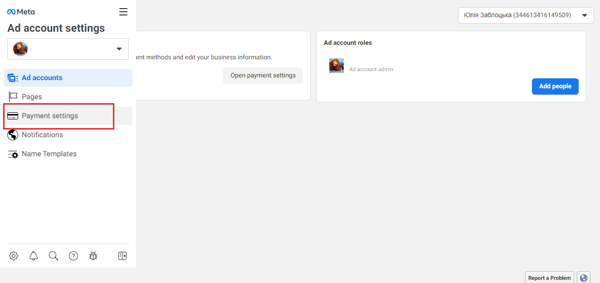Toggle the sidebar panel layout icon
This screenshot has height=283, width=600.
coord(122,256)
